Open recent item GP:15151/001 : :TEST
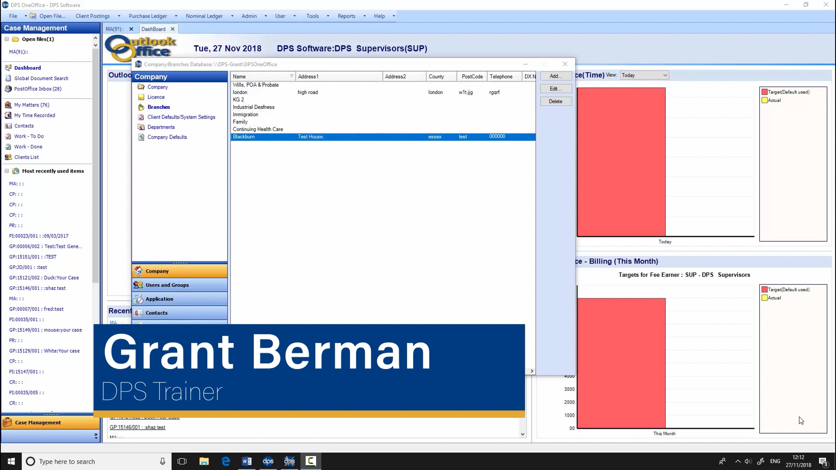Image resolution: width=836 pixels, height=470 pixels. point(33,257)
